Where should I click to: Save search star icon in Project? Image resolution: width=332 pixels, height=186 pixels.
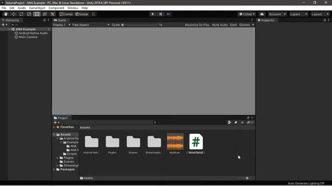(242, 122)
